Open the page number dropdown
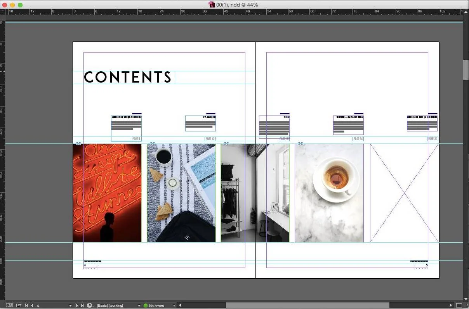The height and width of the screenshot is (309, 469). click(x=70, y=306)
